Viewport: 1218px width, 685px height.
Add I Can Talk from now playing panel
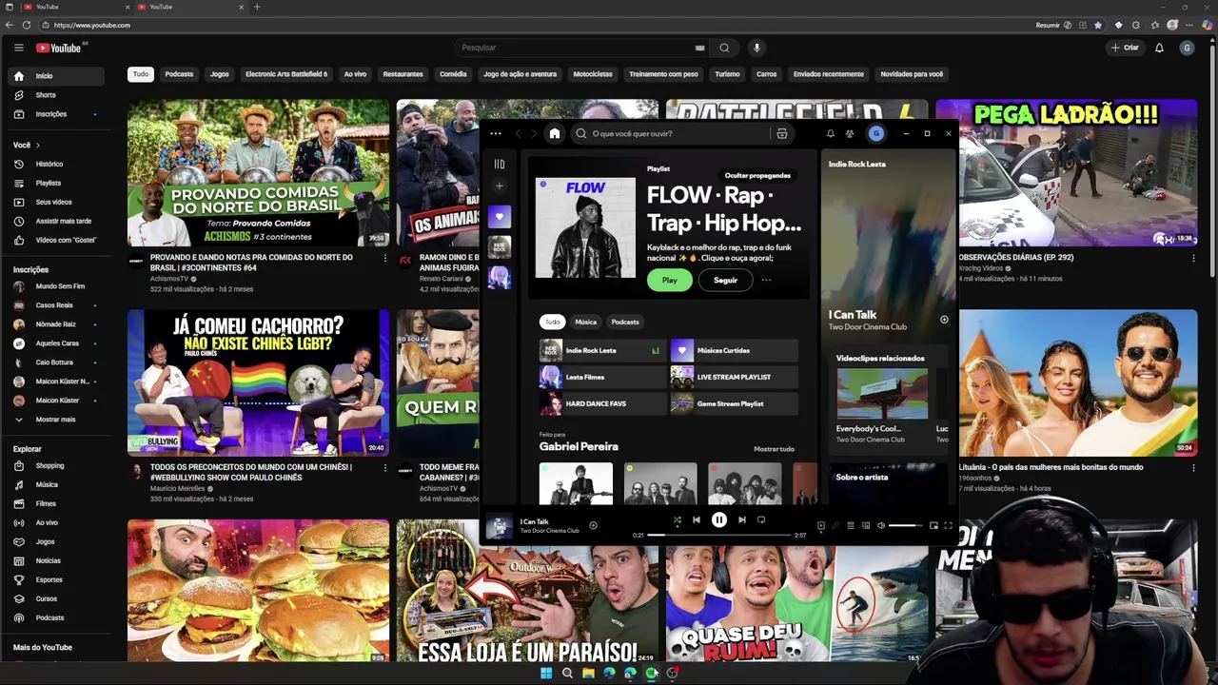[x=944, y=320]
